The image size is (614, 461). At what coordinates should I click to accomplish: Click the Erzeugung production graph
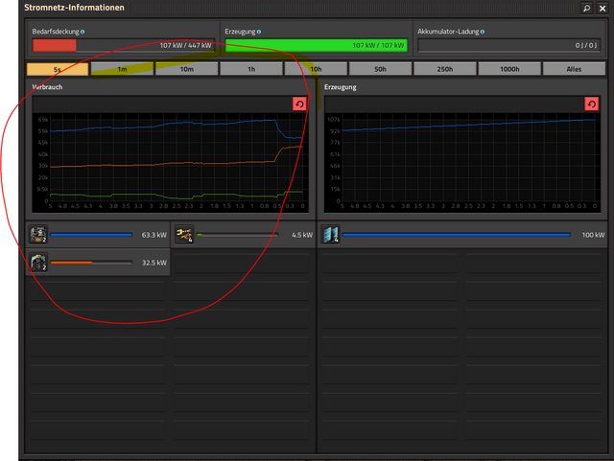click(x=462, y=162)
